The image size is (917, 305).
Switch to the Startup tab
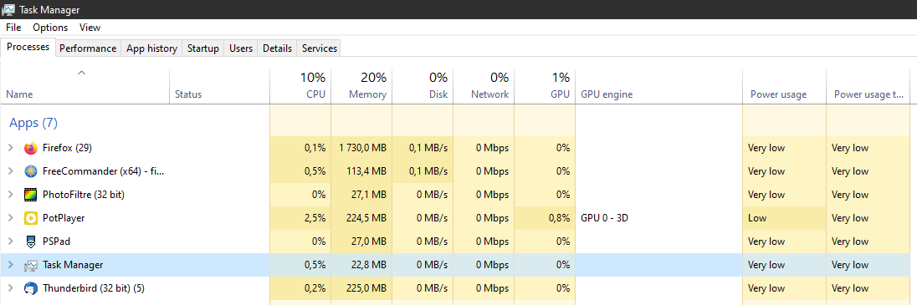tap(203, 48)
